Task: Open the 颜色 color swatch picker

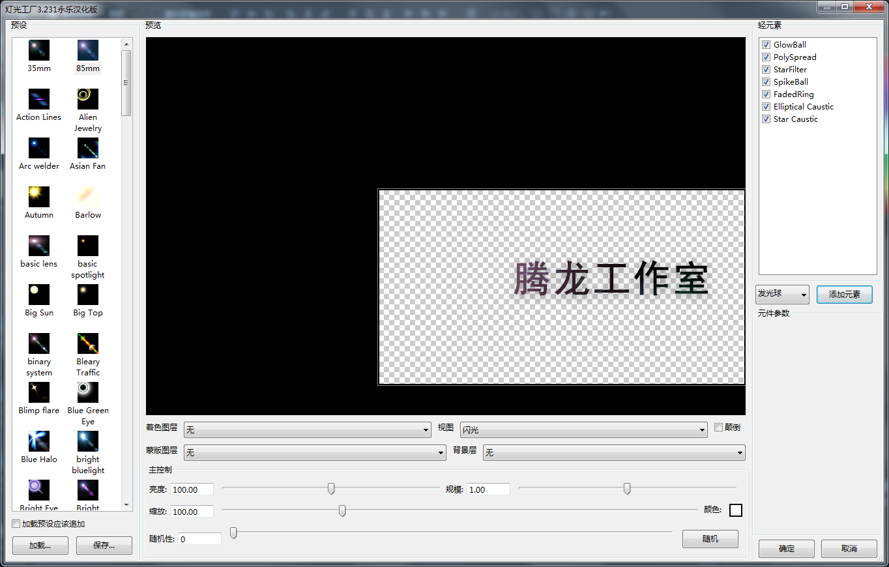Action: (x=736, y=510)
